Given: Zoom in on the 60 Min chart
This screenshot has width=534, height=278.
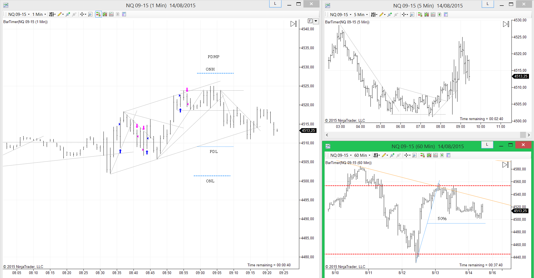Looking at the screenshot, I should click(392, 155).
